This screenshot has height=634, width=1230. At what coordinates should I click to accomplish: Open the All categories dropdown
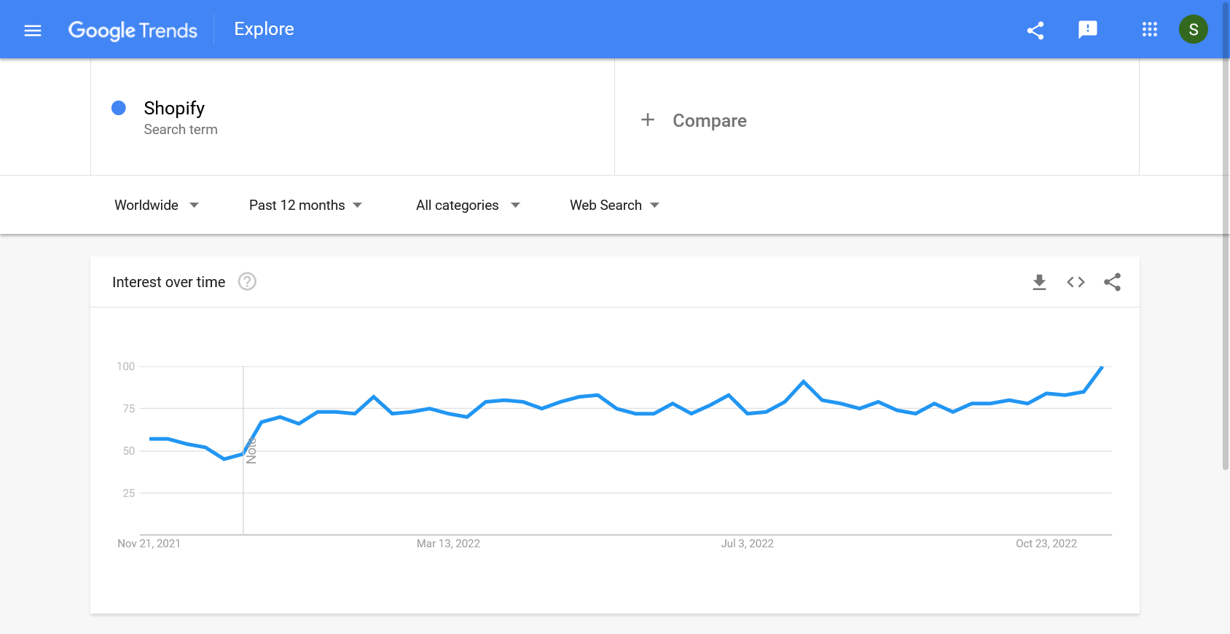click(x=466, y=205)
